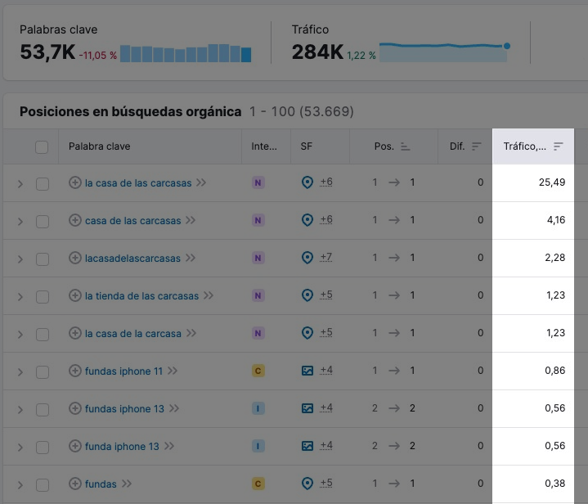Click the sort icon in the Tráfico column header

pyautogui.click(x=559, y=146)
